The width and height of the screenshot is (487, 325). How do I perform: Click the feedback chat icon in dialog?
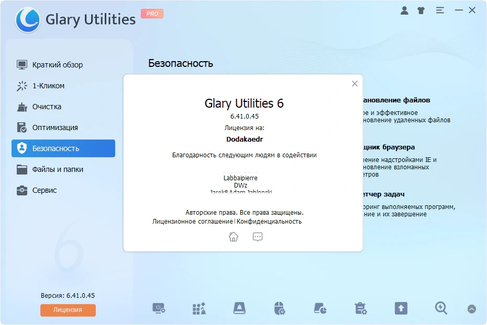[x=258, y=237]
